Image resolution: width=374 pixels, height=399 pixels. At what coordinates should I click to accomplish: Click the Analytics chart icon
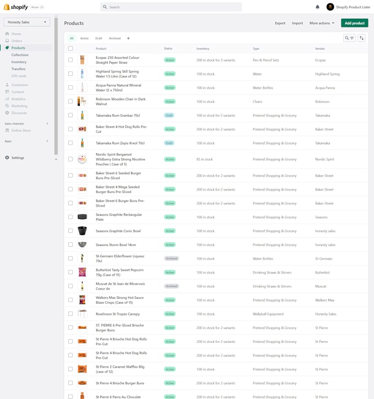pyautogui.click(x=7, y=99)
